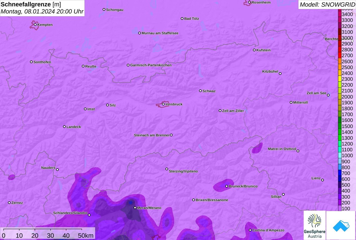Viewport: 356px width, 240px height.
Task: Click the Murnau am Staffelsee label
Action: [160, 33]
